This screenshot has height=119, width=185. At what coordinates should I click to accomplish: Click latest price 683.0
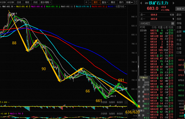click(152, 8)
